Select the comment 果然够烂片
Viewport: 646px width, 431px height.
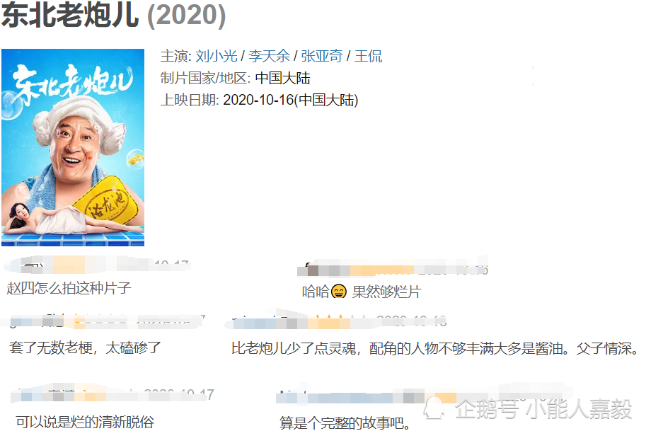(x=386, y=292)
